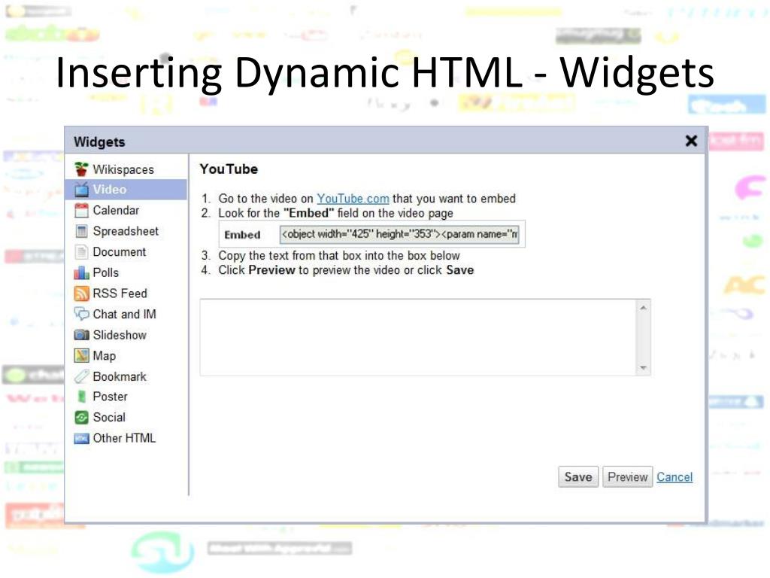Click the text area scroll down arrow
This screenshot has height=578, width=770.
pyautogui.click(x=644, y=367)
